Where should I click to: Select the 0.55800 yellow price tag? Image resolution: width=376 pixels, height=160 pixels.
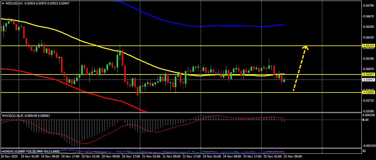click(368, 92)
